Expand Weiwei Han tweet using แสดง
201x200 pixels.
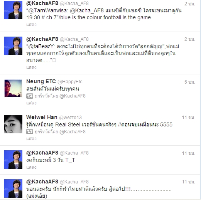tap(31, 139)
